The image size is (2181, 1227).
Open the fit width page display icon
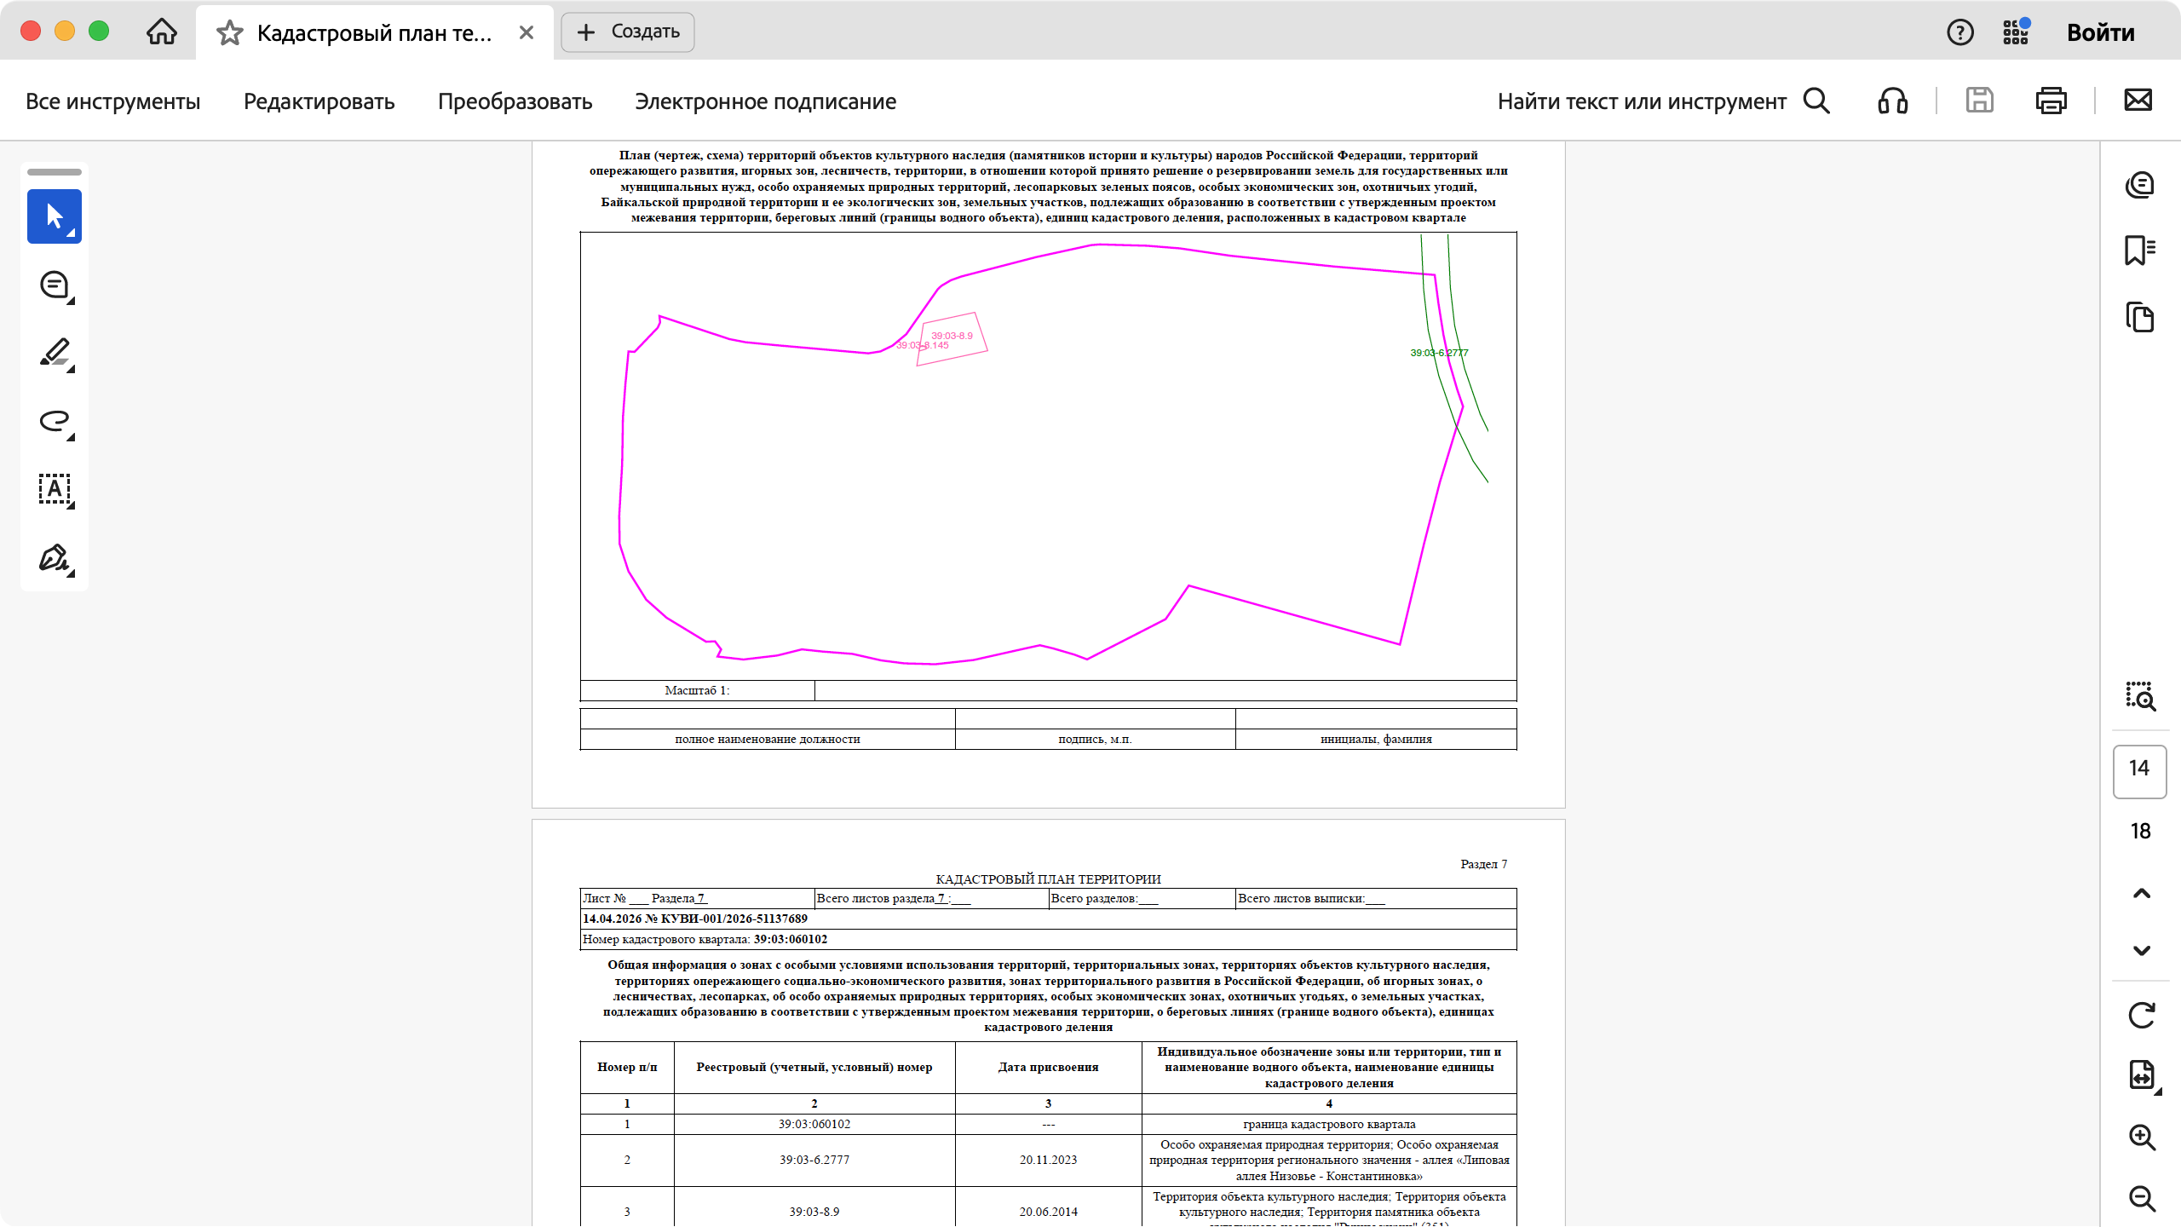(2142, 1075)
